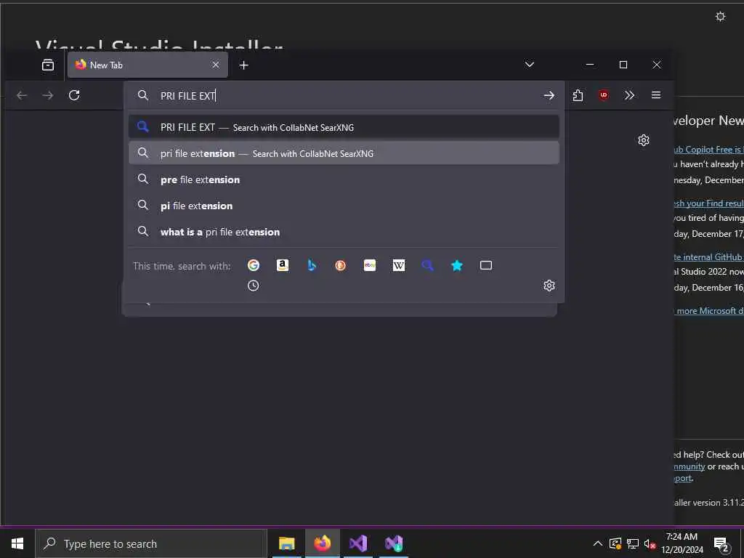The width and height of the screenshot is (744, 558).
Task: Open clock showing 7:24 AM
Action: point(682,543)
